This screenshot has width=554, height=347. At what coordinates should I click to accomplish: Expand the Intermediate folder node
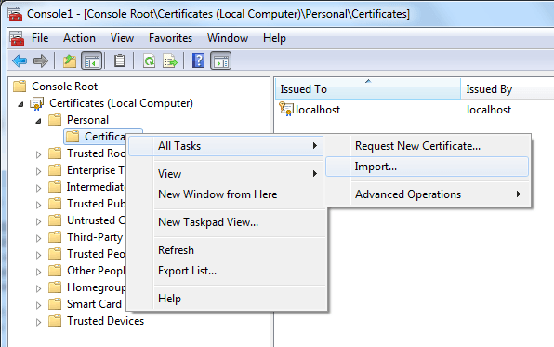(38, 188)
